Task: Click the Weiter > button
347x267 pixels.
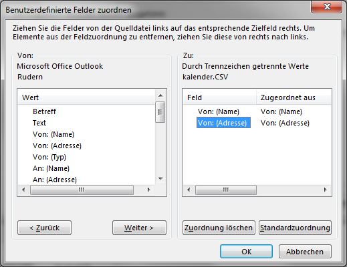Action: (x=139, y=228)
